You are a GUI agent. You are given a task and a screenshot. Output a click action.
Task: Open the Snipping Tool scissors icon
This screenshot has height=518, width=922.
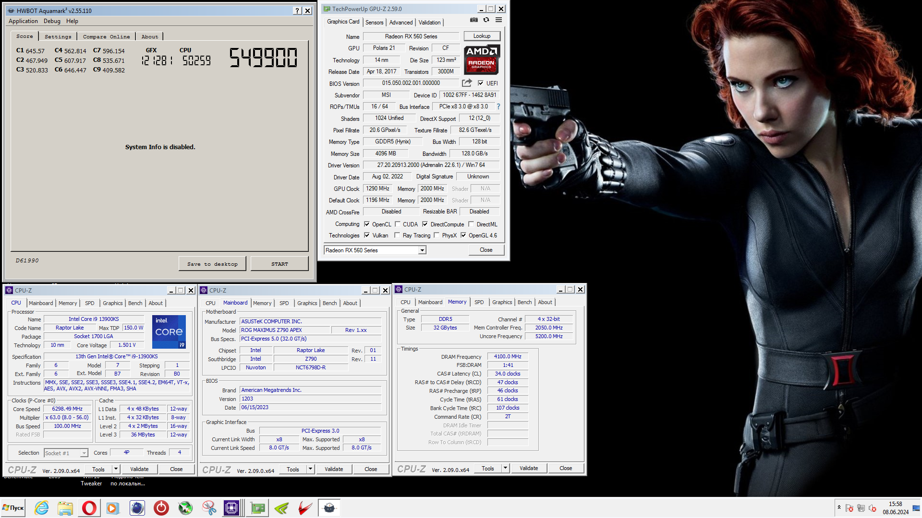[x=209, y=508]
